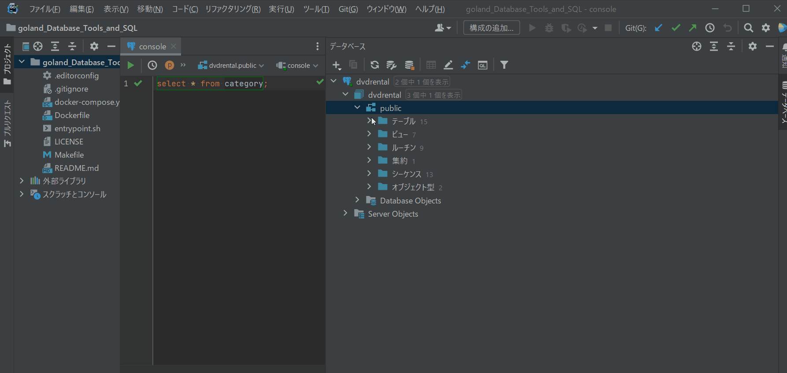Screen dimensions: 787x373
Task: Expand all nodes in database panel
Action: pos(714,46)
